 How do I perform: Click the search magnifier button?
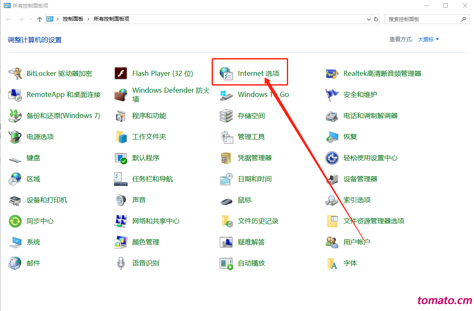[464, 19]
